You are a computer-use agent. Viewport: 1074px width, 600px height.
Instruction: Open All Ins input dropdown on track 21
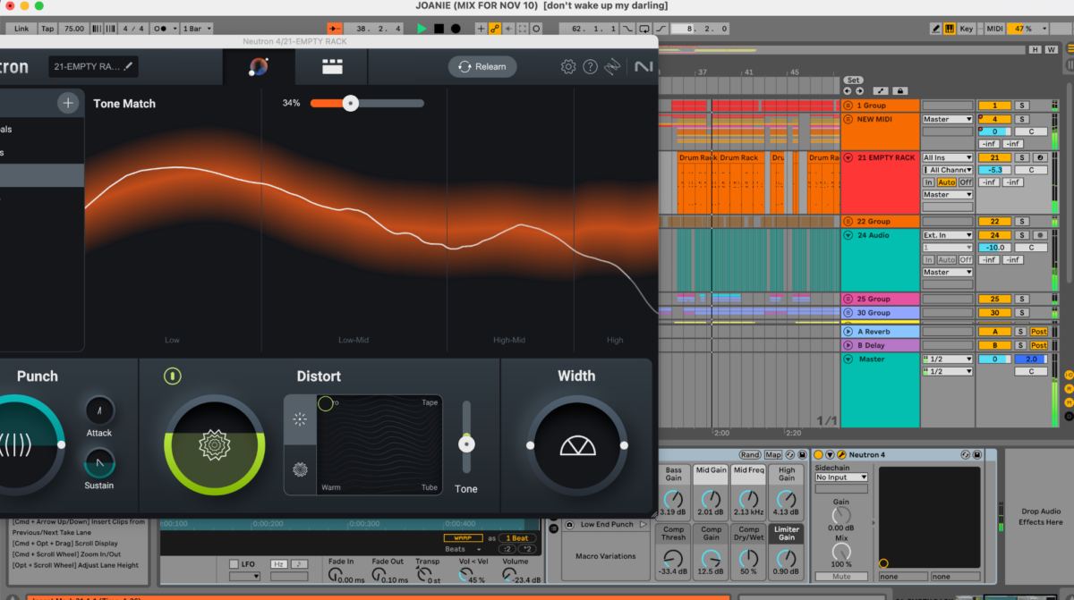pyautogui.click(x=948, y=157)
